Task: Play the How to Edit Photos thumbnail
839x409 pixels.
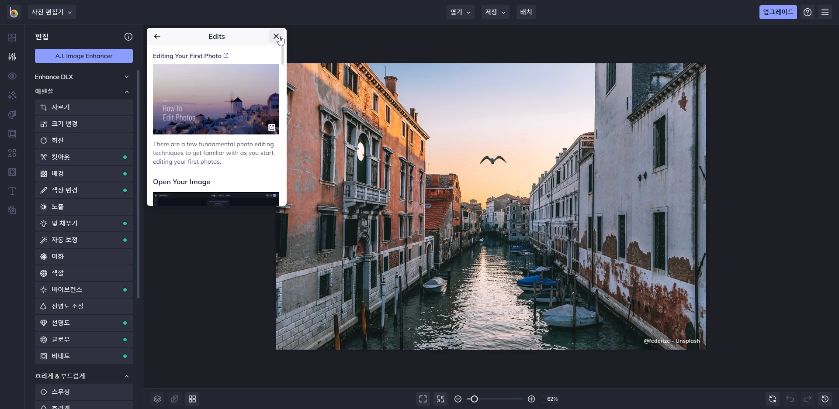Action: coord(216,99)
